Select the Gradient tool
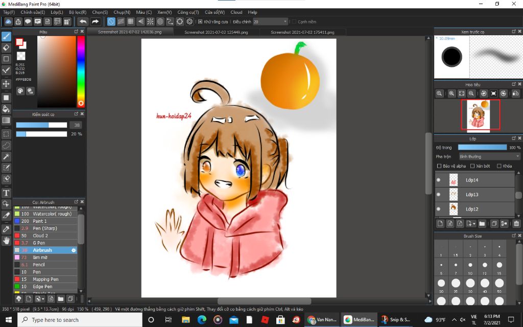Image resolution: width=523 pixels, height=327 pixels. pos(6,120)
